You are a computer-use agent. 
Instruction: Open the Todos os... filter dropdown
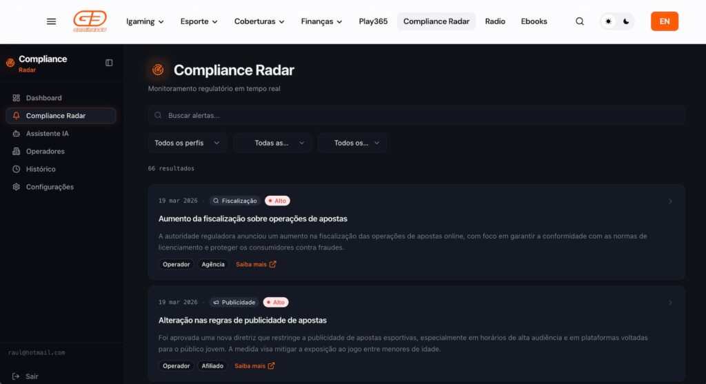pyautogui.click(x=352, y=143)
